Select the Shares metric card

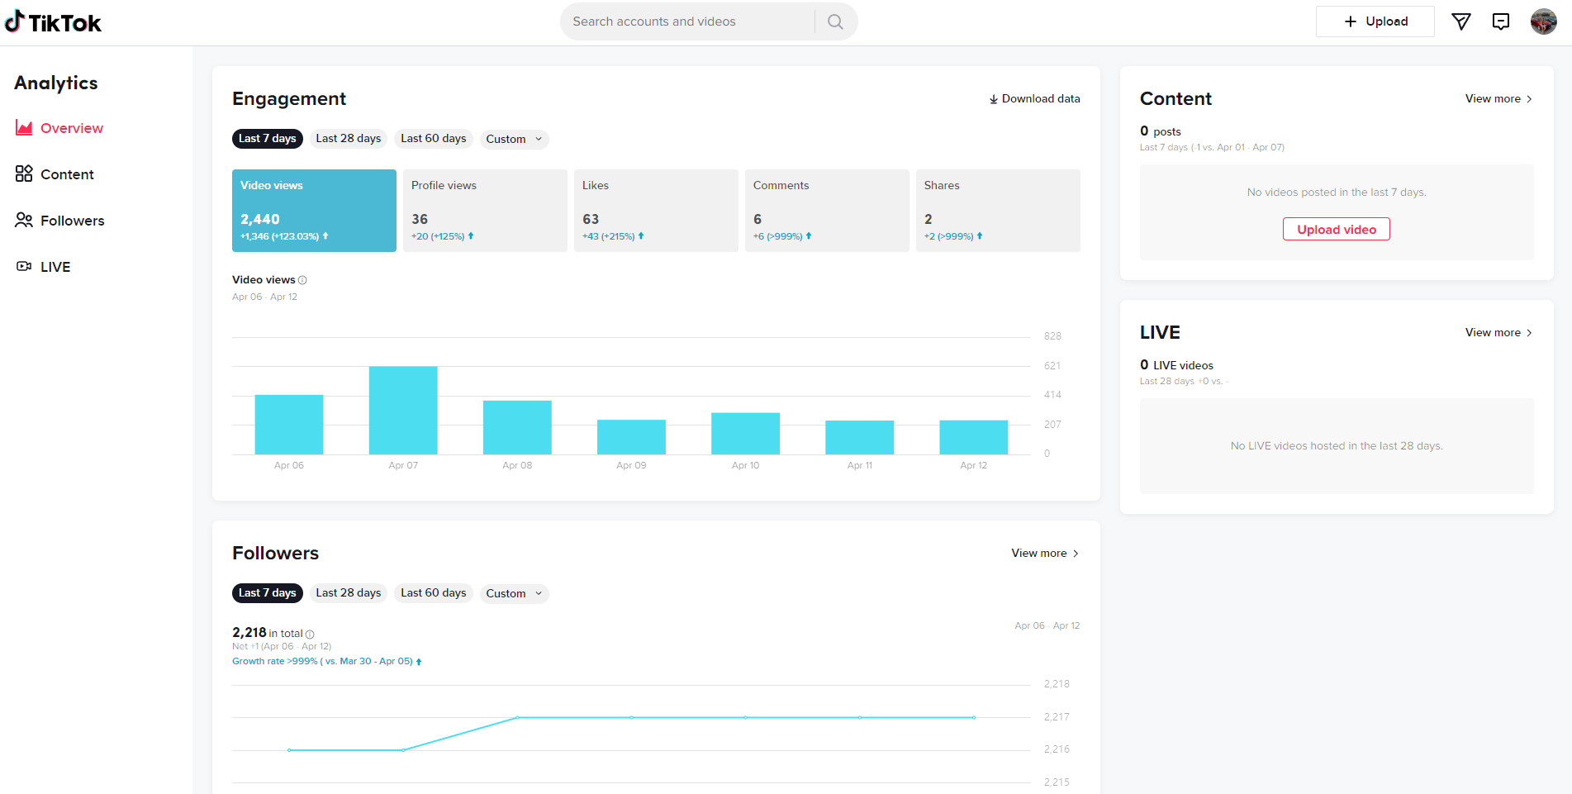point(998,211)
